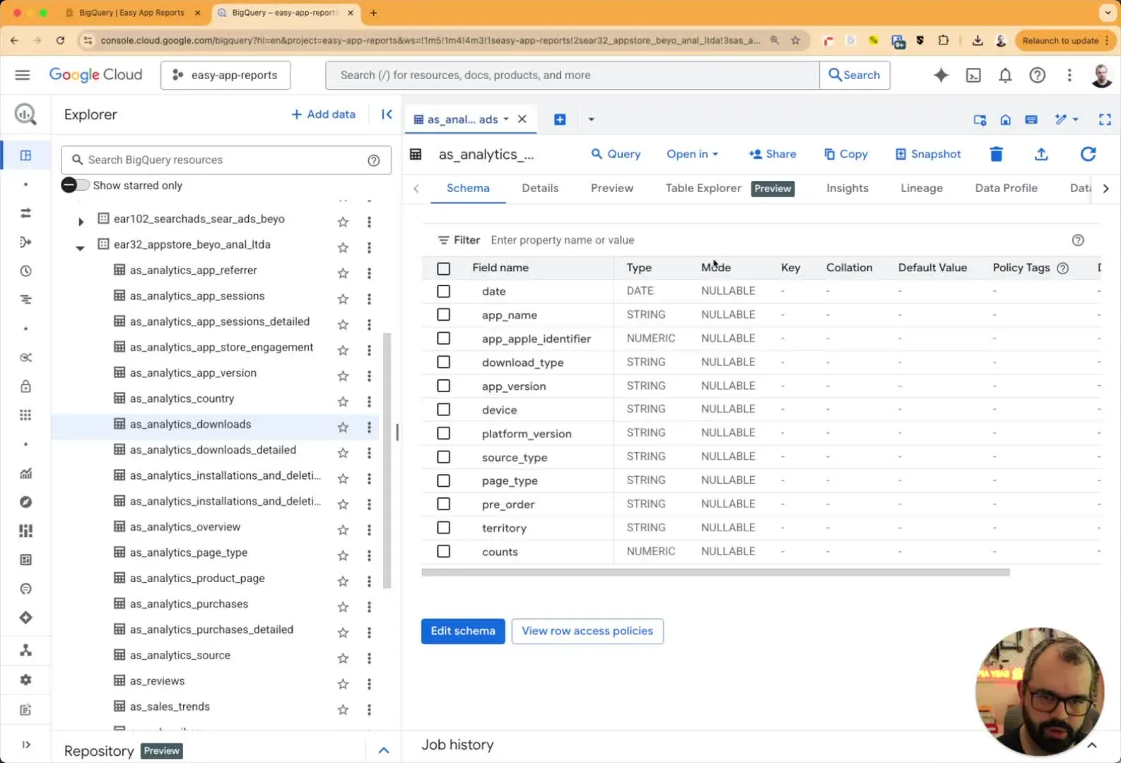Expand the ear102_searchads_sear_ads_beyo dataset

(81, 222)
